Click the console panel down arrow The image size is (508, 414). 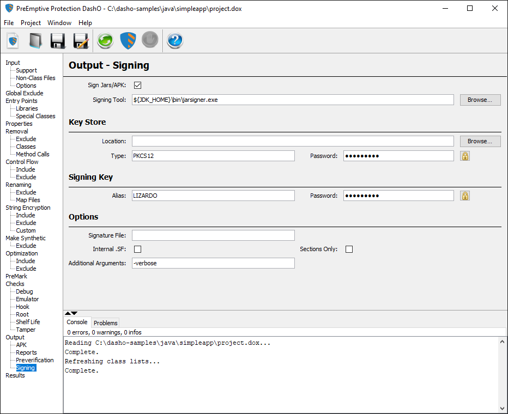(74, 313)
